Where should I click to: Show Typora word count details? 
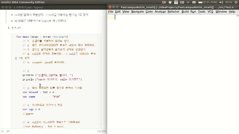click(101, 131)
